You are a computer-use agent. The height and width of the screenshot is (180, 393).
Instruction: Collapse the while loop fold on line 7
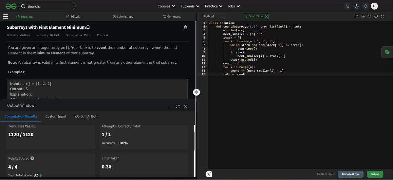coord(207,45)
